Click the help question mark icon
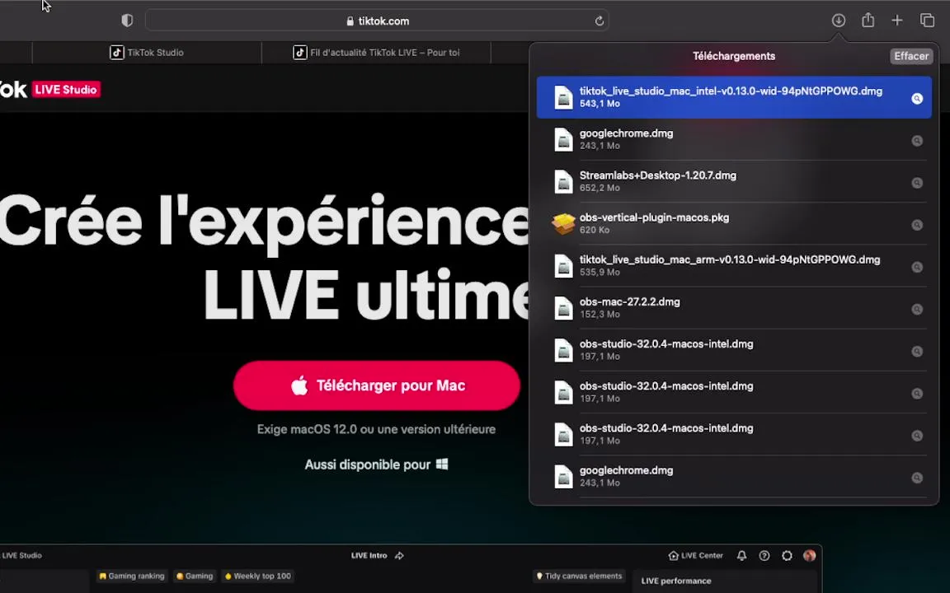This screenshot has width=950, height=593. (x=764, y=555)
